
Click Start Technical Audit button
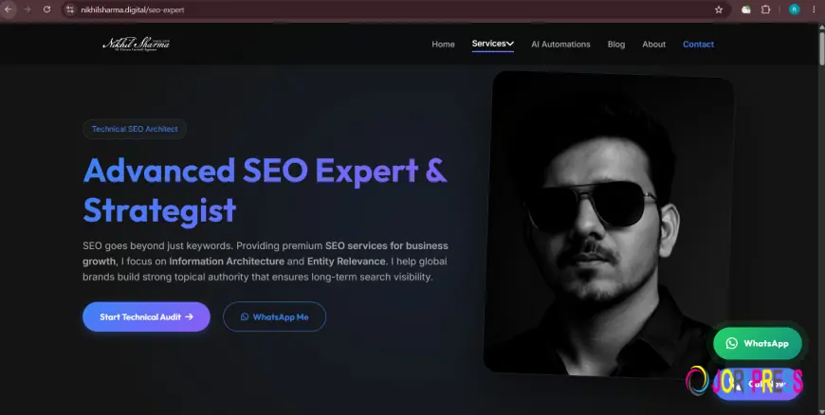(146, 316)
